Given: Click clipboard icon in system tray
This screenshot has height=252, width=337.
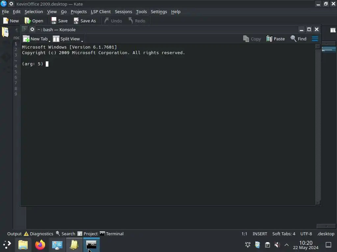Looking at the screenshot, I should click(x=267, y=244).
